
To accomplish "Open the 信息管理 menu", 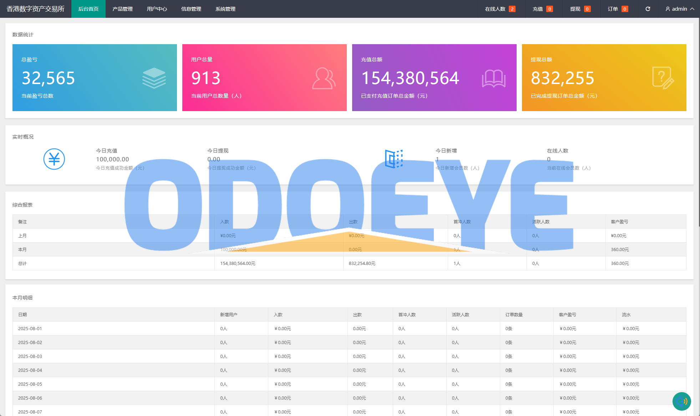I will 191,9.
